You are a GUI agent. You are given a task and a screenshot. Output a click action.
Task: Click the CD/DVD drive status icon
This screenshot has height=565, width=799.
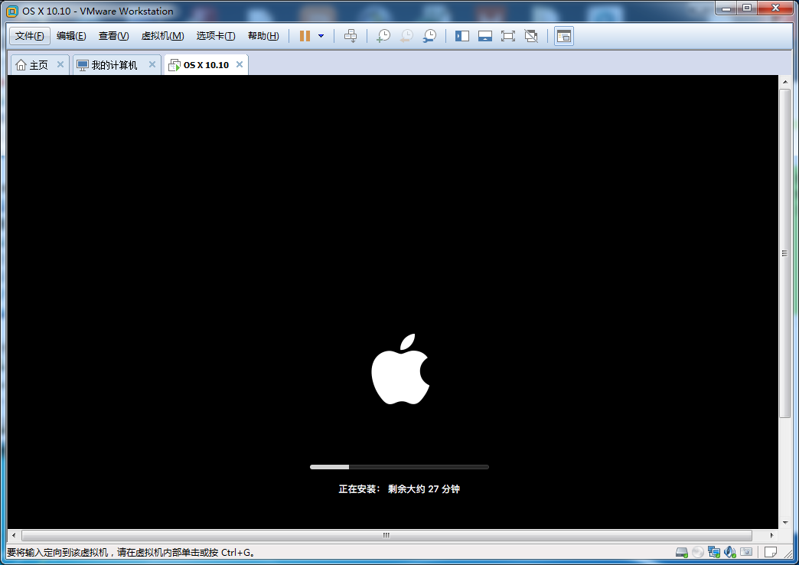698,552
